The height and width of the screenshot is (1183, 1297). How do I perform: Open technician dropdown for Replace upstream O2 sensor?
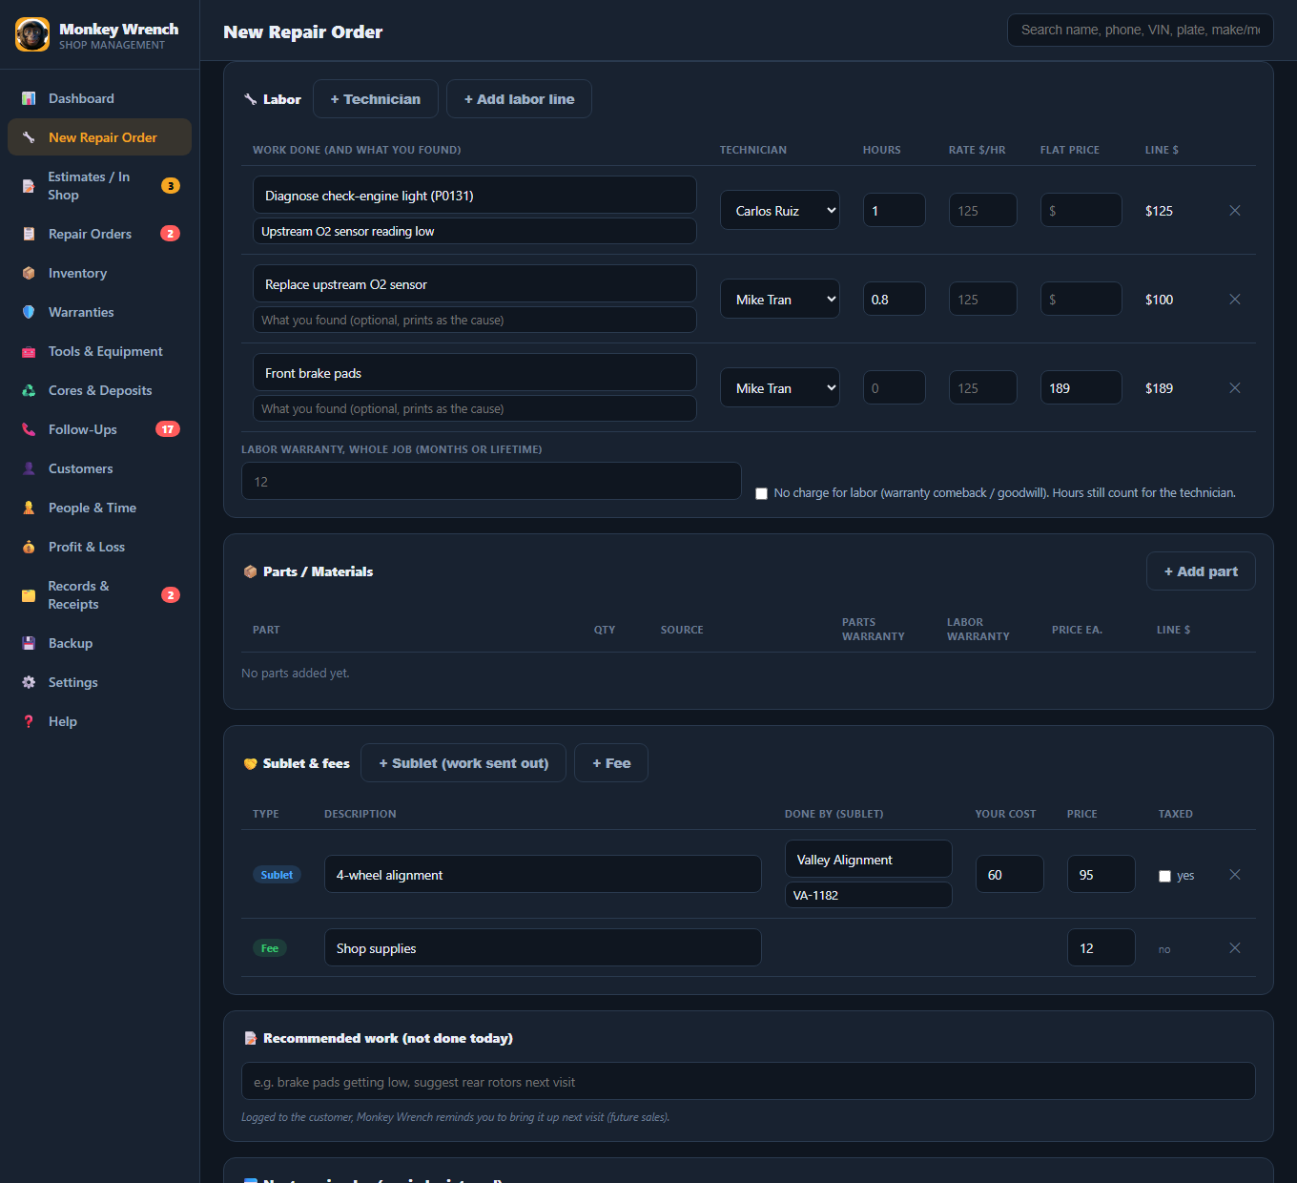click(x=780, y=300)
